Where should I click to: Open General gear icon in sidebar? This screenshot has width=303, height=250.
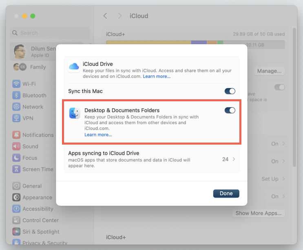coord(16,186)
